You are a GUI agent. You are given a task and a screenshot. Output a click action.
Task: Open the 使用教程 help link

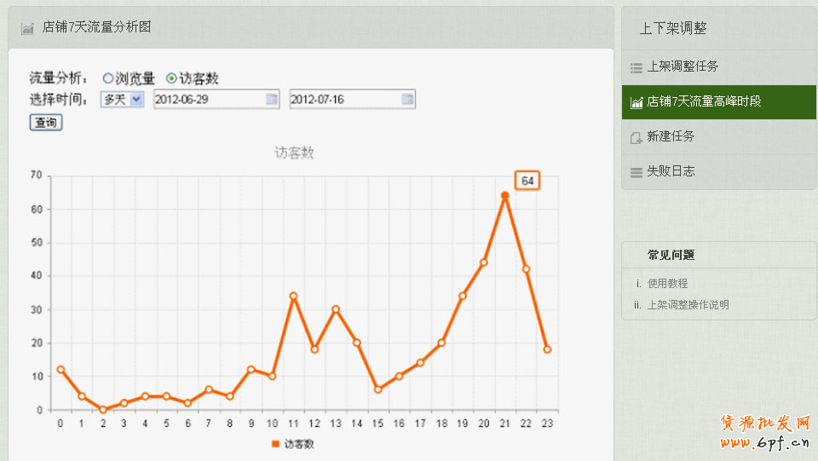(x=667, y=284)
